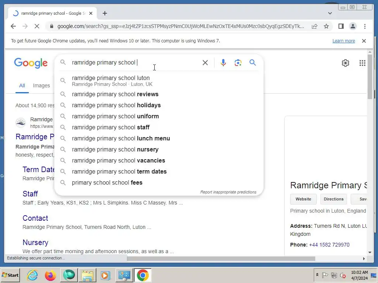Click the site security lock icon
Screen dimensions: 378x283
(x=52, y=26)
